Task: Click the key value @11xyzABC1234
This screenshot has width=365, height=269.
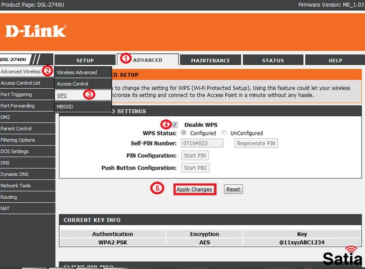Action: click(302, 243)
